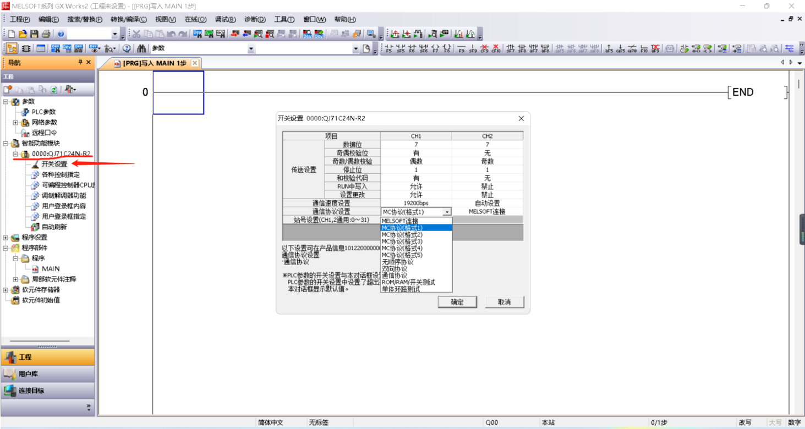Image resolution: width=805 pixels, height=429 pixels.
Task: Click the Cut scissors icon
Action: coord(136,34)
